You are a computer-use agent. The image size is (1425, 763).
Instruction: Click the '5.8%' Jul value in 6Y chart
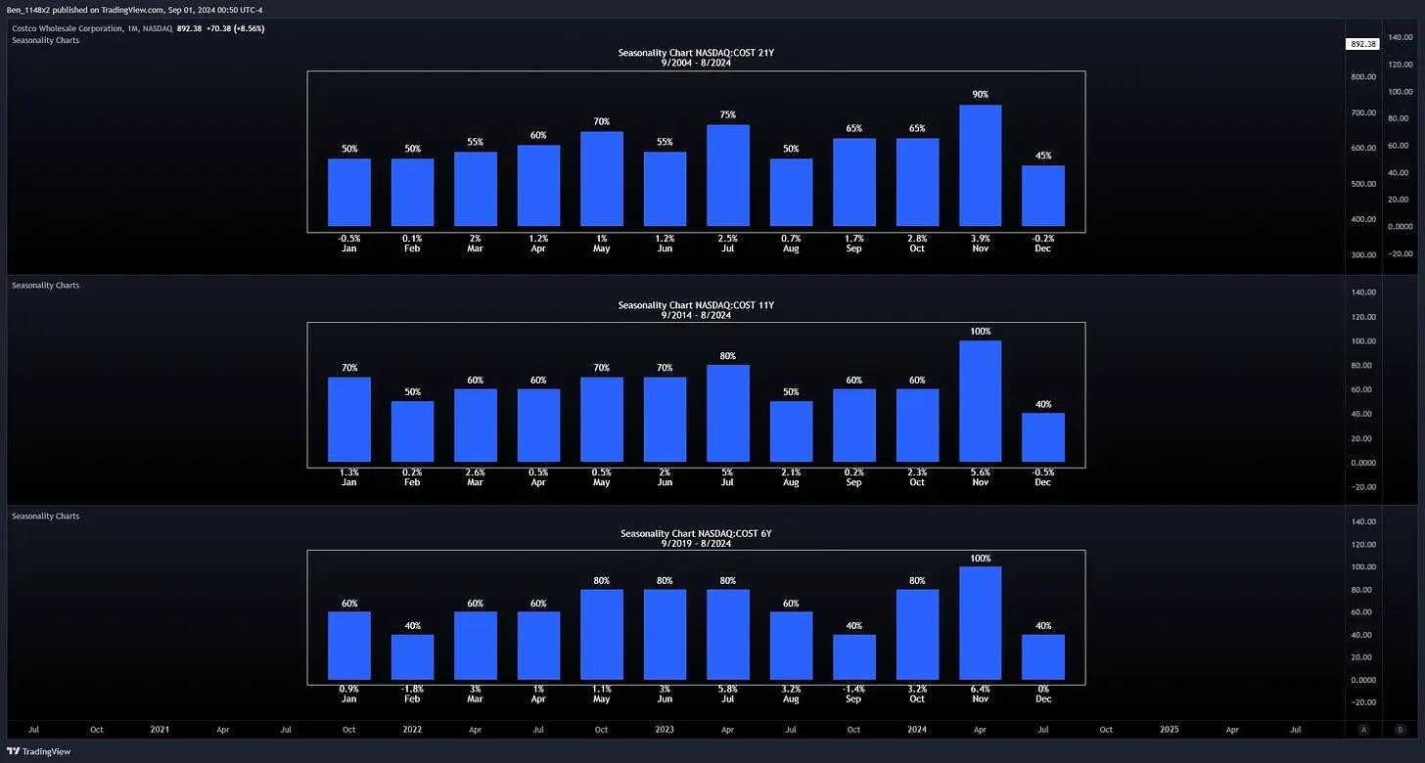[727, 690]
